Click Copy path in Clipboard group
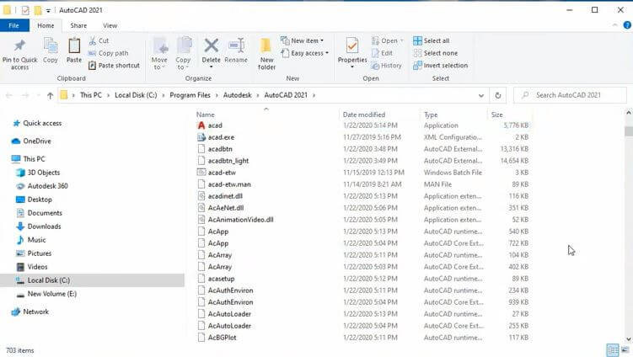Screen dimensions: 633x357 (x=113, y=53)
